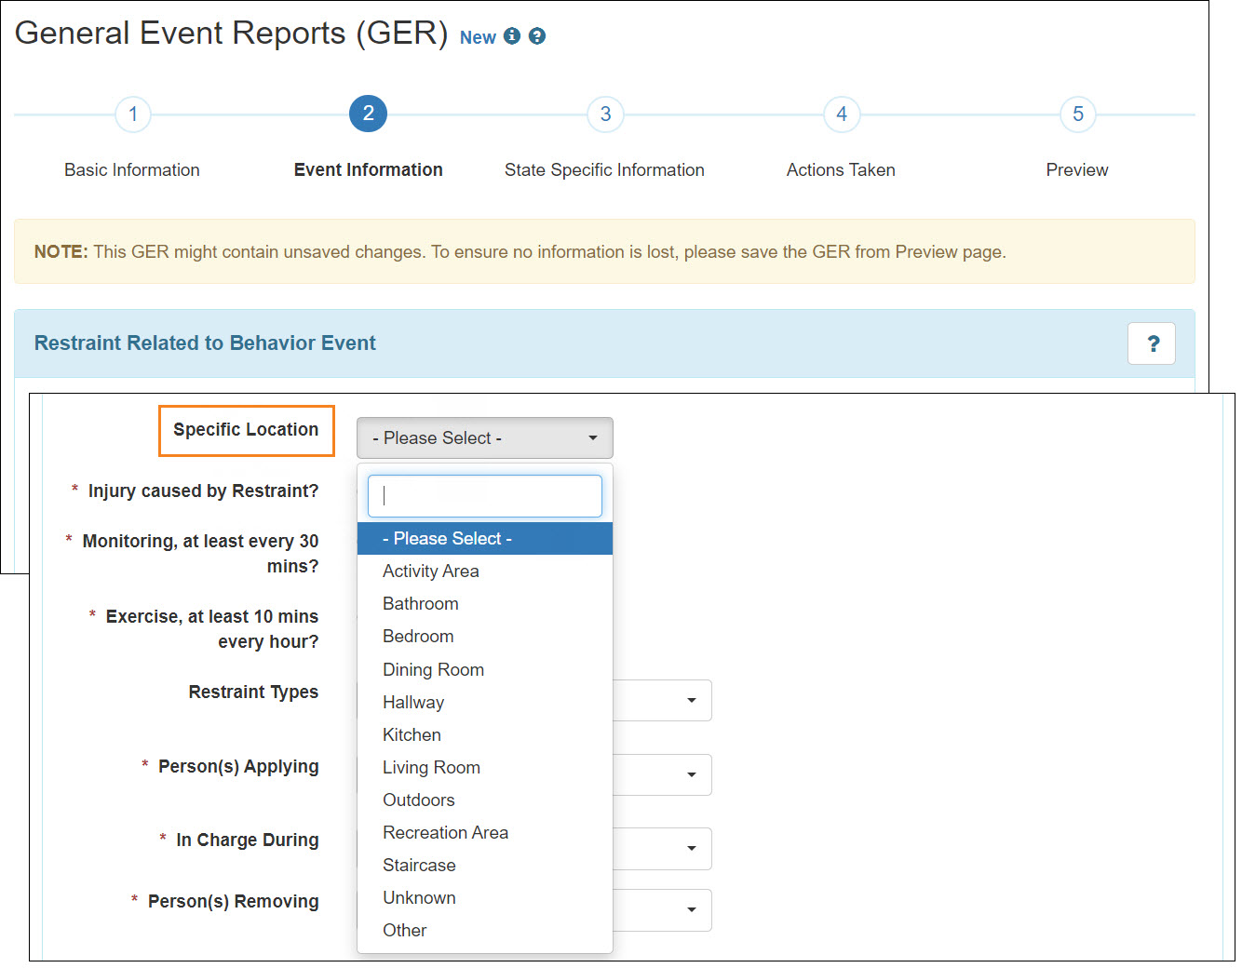Select Dining Room option
Screen dimensions: 1242x968
pos(485,670)
